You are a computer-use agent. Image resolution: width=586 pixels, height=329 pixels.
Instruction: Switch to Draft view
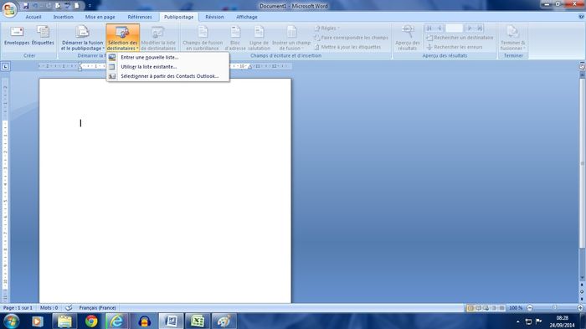pos(502,308)
